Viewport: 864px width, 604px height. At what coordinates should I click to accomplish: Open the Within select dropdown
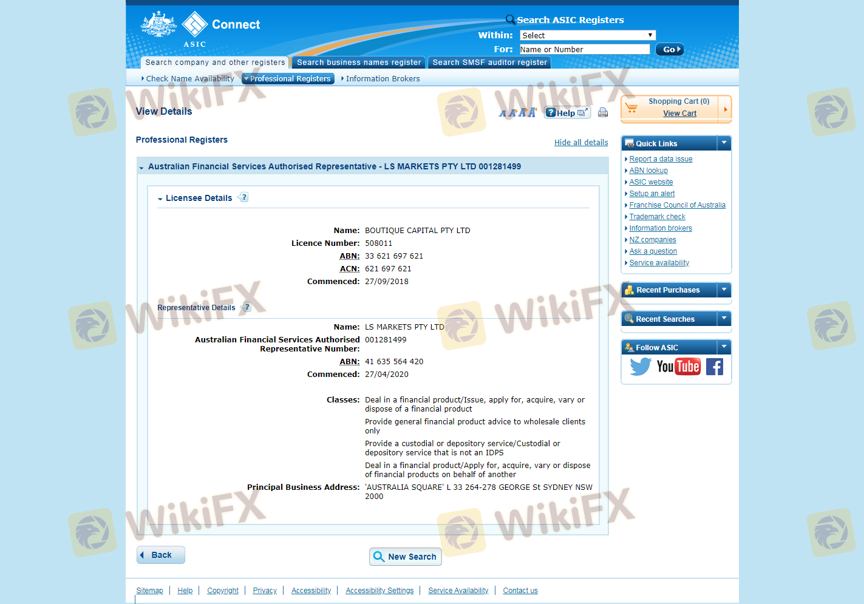click(587, 35)
